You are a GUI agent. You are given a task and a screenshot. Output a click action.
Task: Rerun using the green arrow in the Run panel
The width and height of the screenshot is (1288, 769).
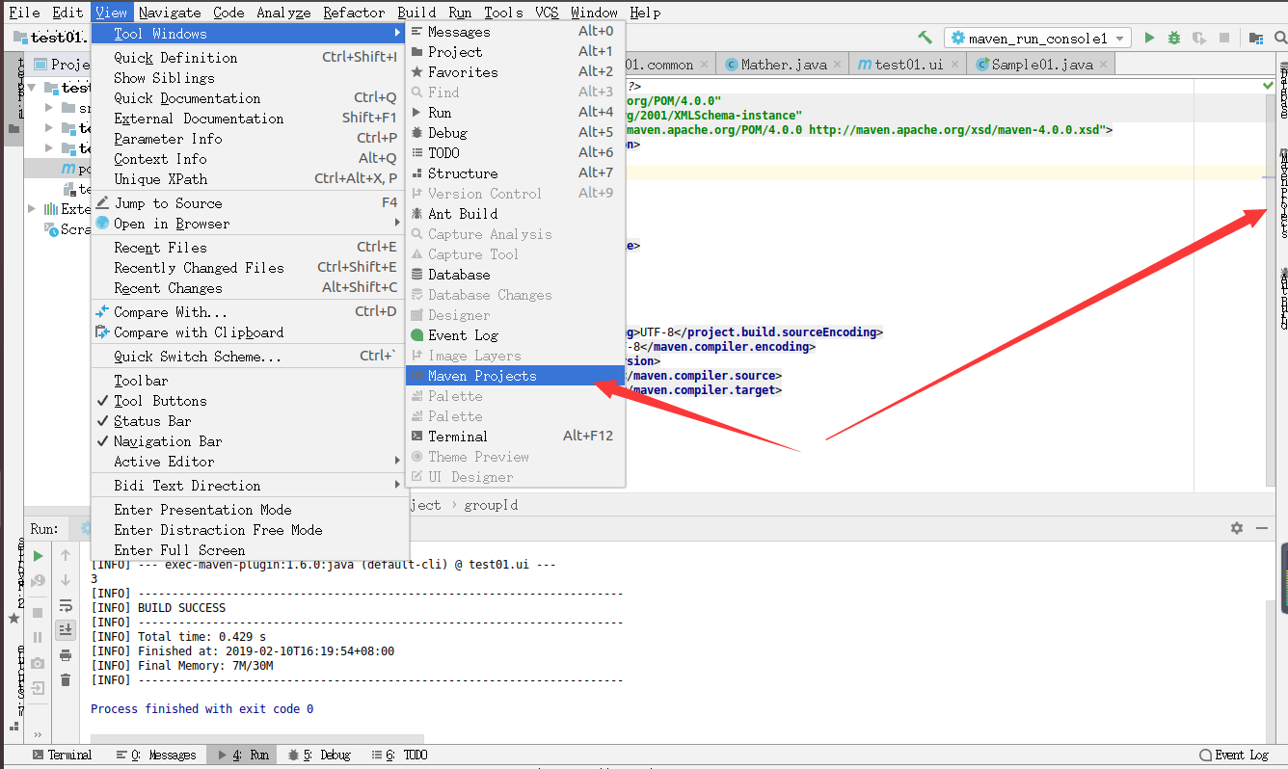pos(38,556)
